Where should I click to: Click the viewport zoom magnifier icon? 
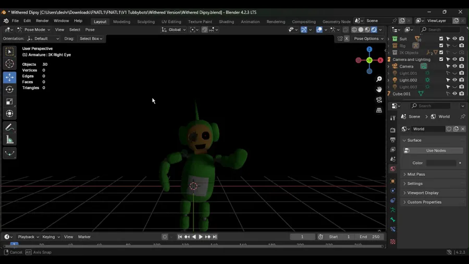[379, 79]
